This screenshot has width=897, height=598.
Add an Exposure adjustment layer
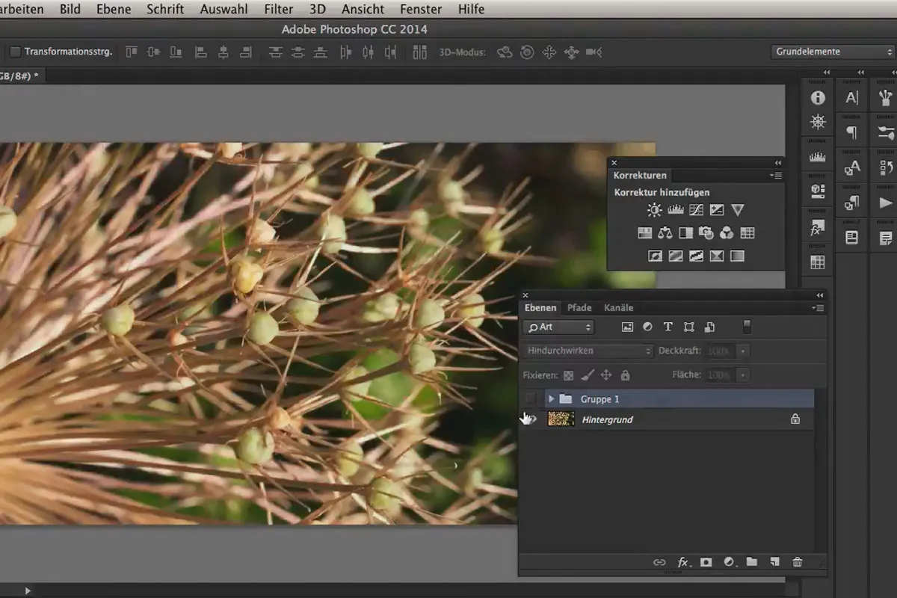pyautogui.click(x=717, y=210)
